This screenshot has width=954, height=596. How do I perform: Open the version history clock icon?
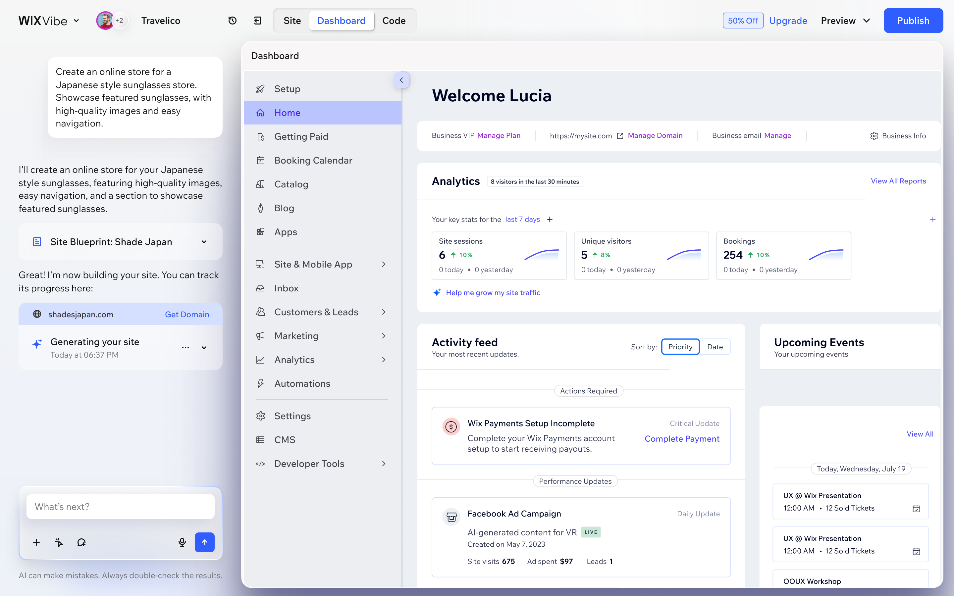point(232,21)
